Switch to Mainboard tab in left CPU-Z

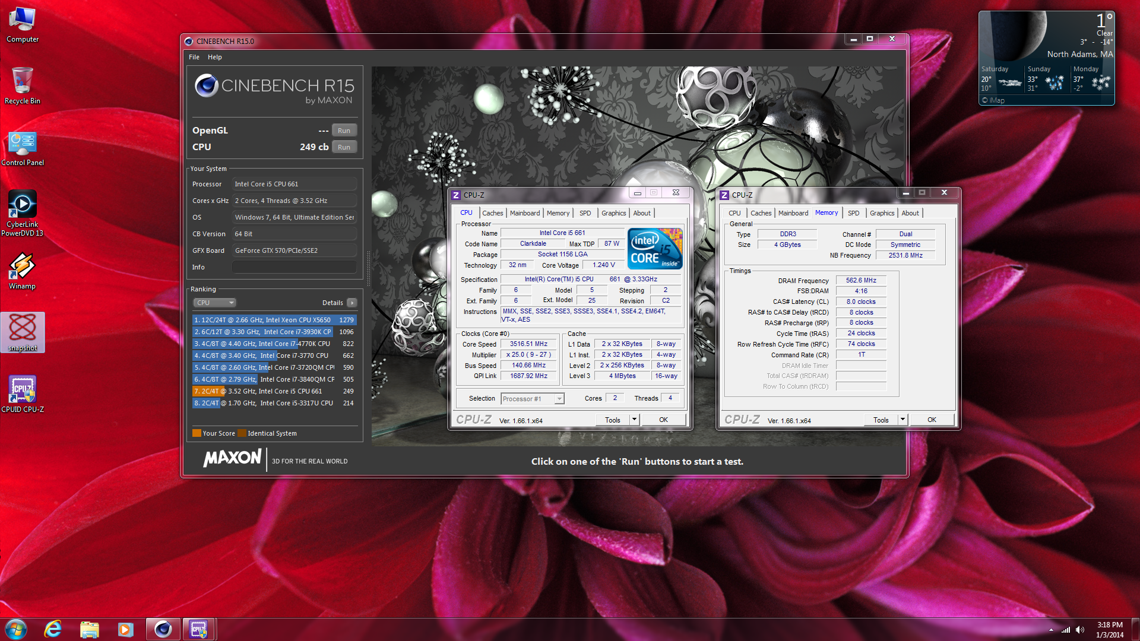[525, 213]
